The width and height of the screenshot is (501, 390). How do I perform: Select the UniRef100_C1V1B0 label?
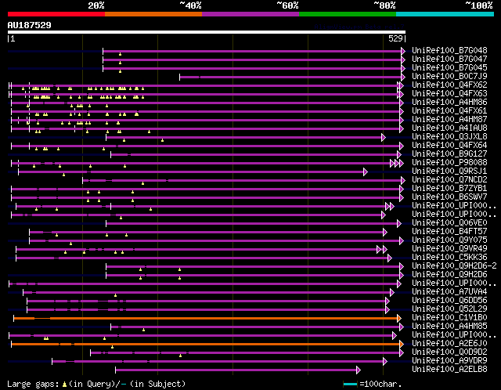coord(449,318)
